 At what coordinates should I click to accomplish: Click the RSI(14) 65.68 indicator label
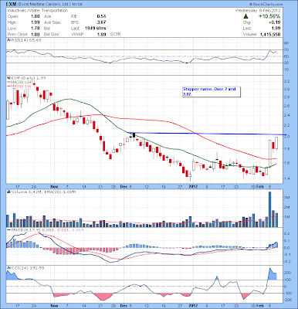26,40
